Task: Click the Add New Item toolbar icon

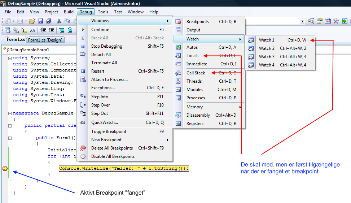Action: pyautogui.click(x=20, y=21)
